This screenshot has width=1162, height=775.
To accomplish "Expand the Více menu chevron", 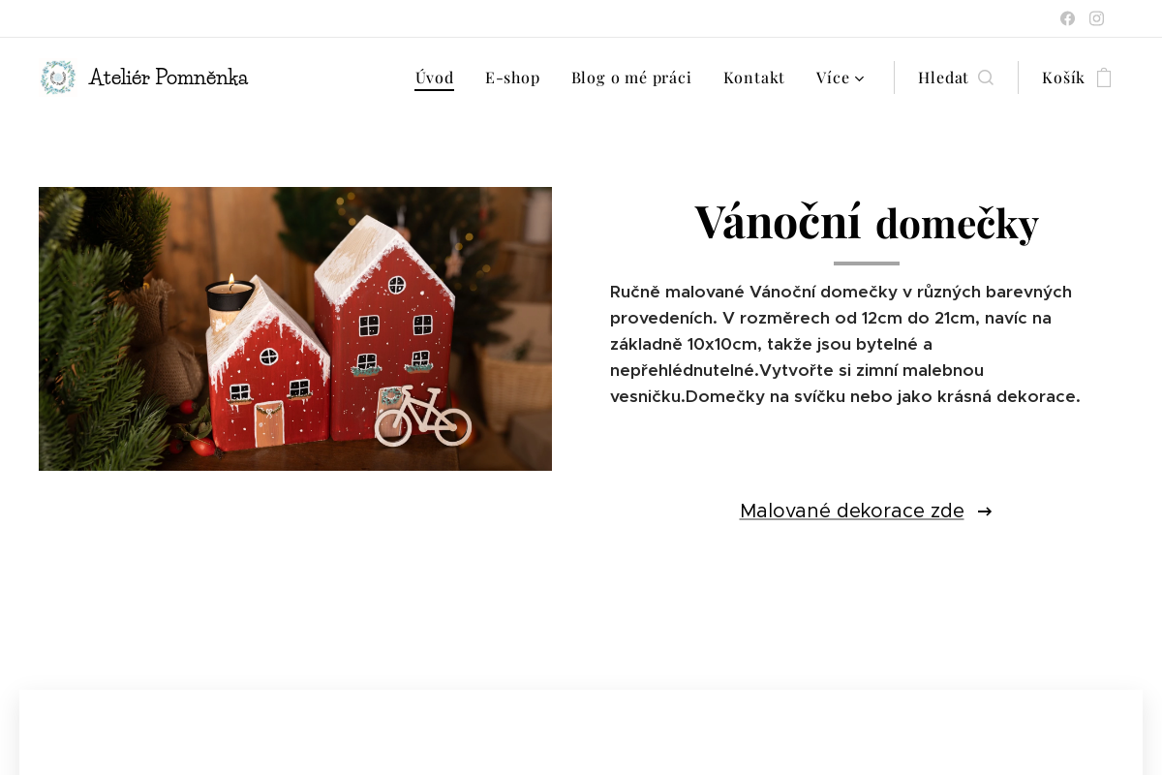I will click(x=859, y=78).
